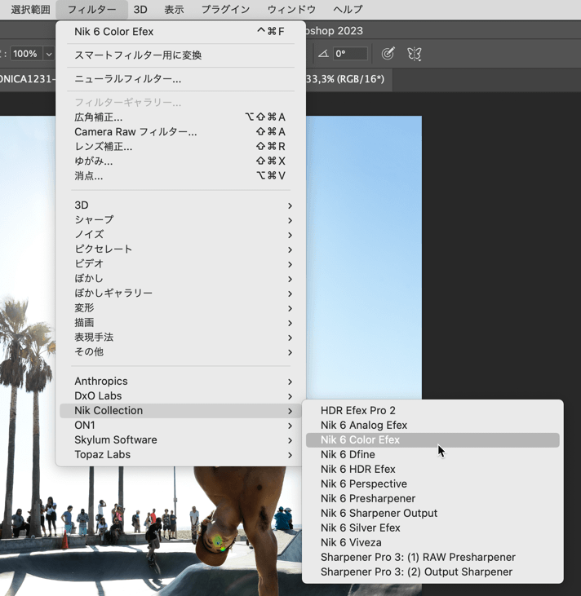Image resolution: width=581 pixels, height=596 pixels.
Task: Choose ゆがみ... filter
Action: 180,161
